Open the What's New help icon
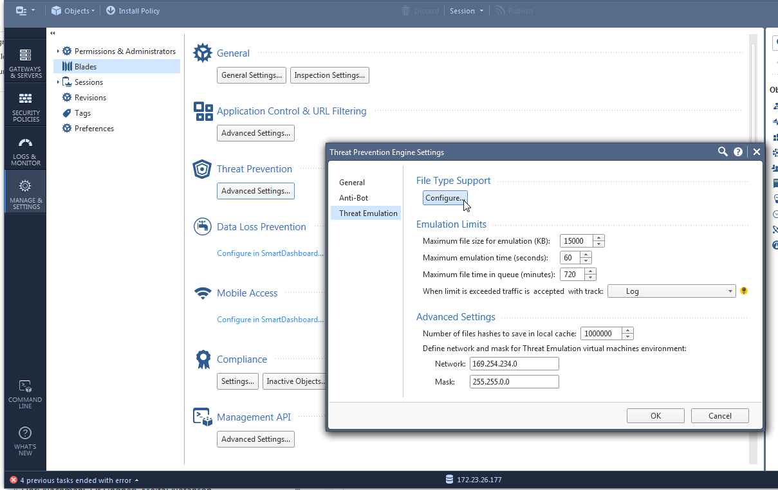Screen dimensions: 778x490 pos(25,440)
